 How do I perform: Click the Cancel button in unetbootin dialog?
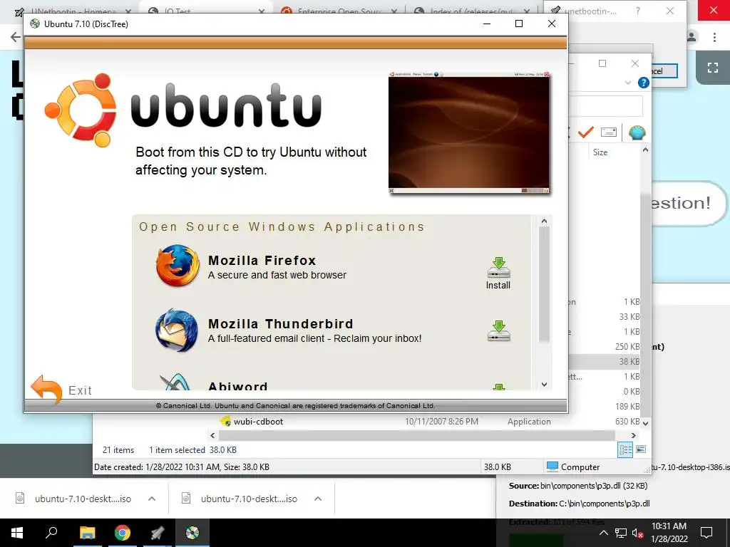tap(664, 71)
